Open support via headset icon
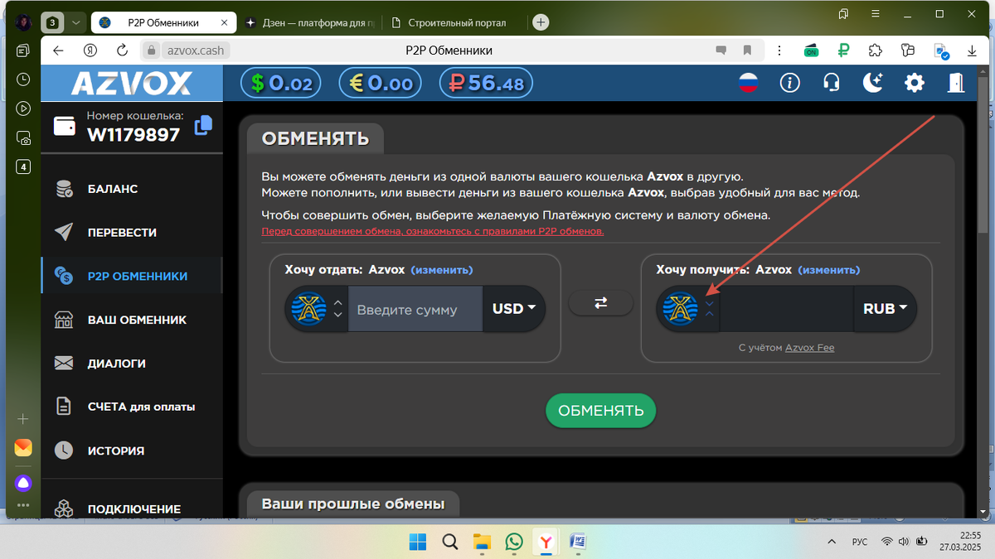 click(x=831, y=83)
